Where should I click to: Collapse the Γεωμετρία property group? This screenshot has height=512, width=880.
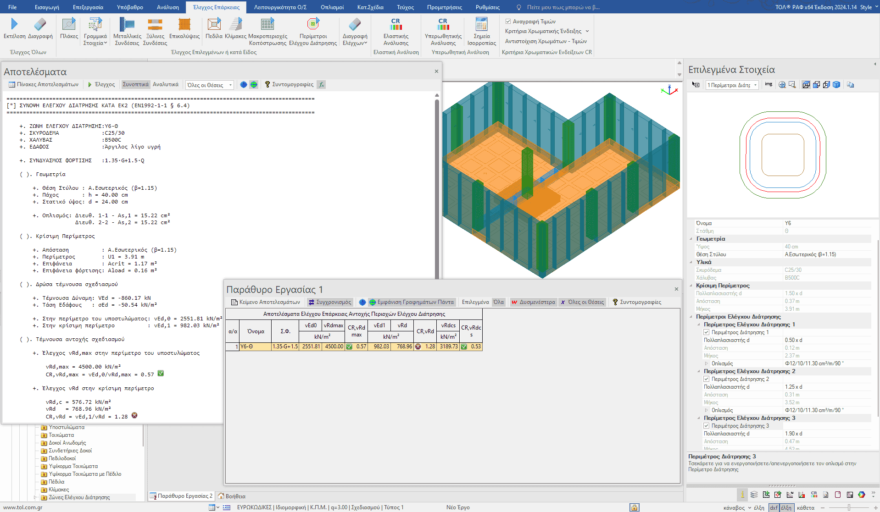[x=691, y=239]
